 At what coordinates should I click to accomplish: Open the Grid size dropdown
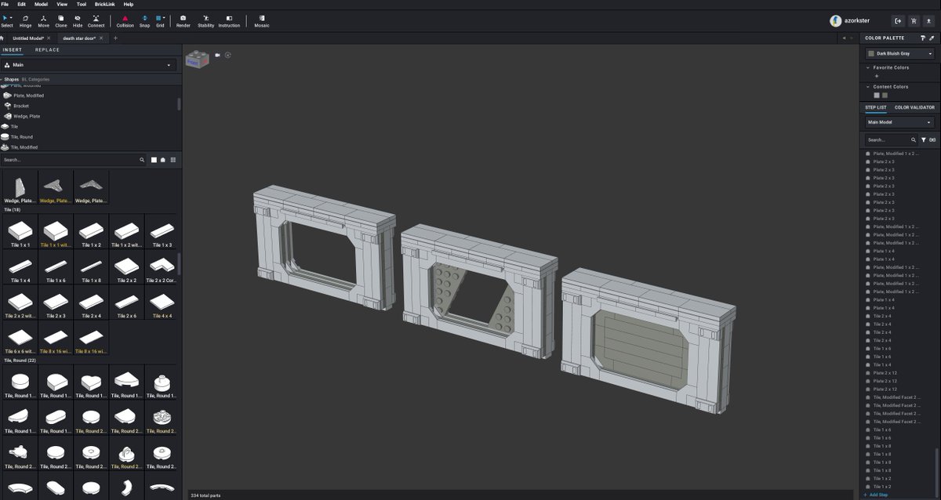pos(160,20)
